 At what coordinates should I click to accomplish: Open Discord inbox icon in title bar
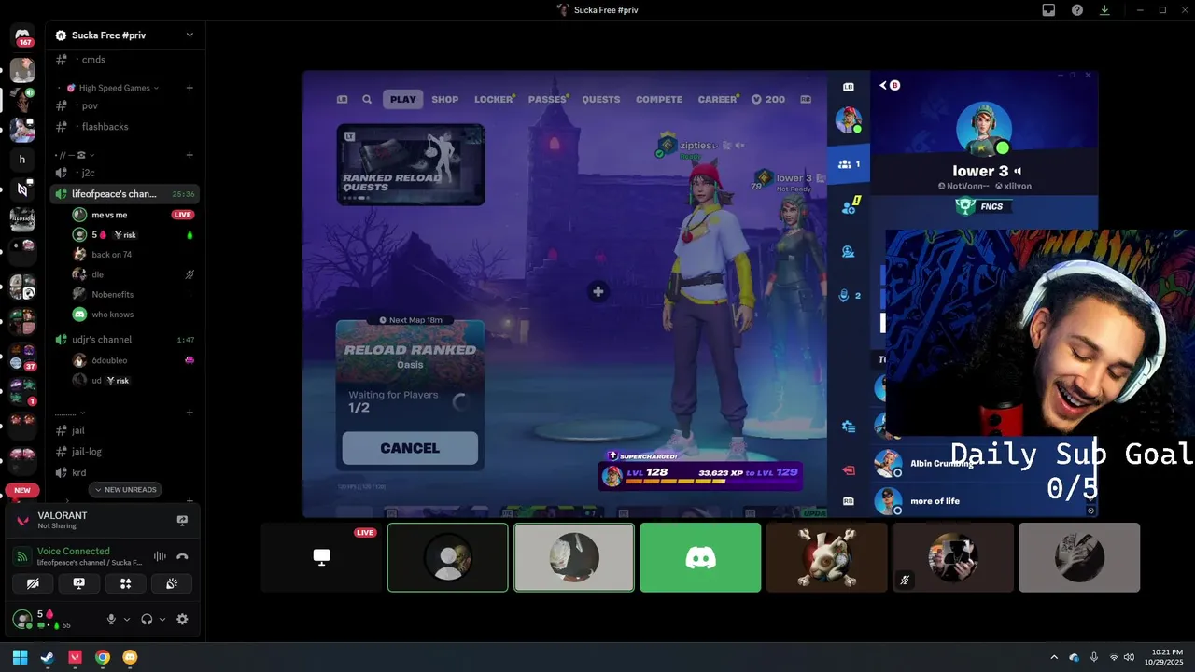coord(1048,9)
